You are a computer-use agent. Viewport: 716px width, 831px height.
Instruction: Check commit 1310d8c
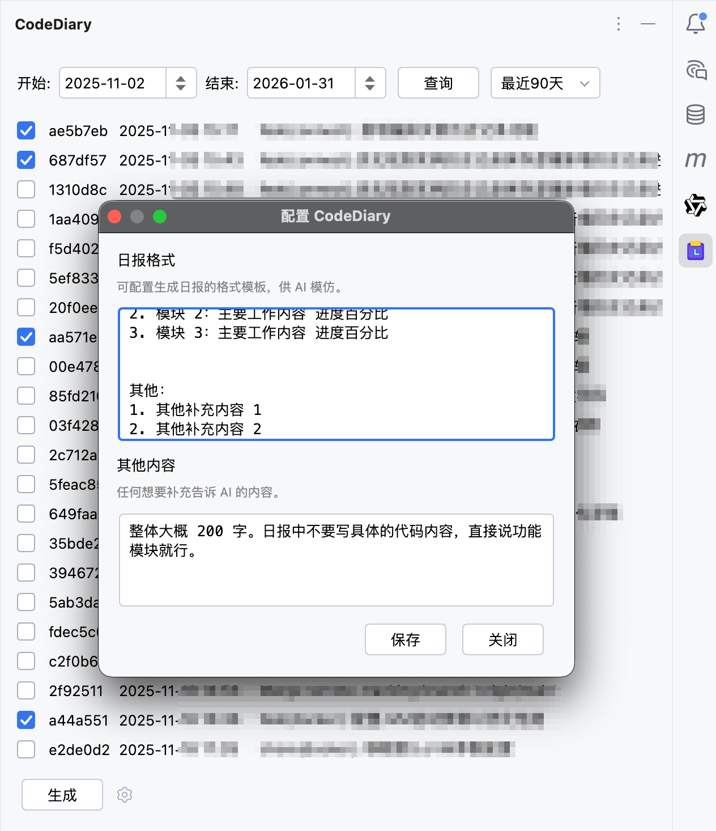tap(26, 189)
